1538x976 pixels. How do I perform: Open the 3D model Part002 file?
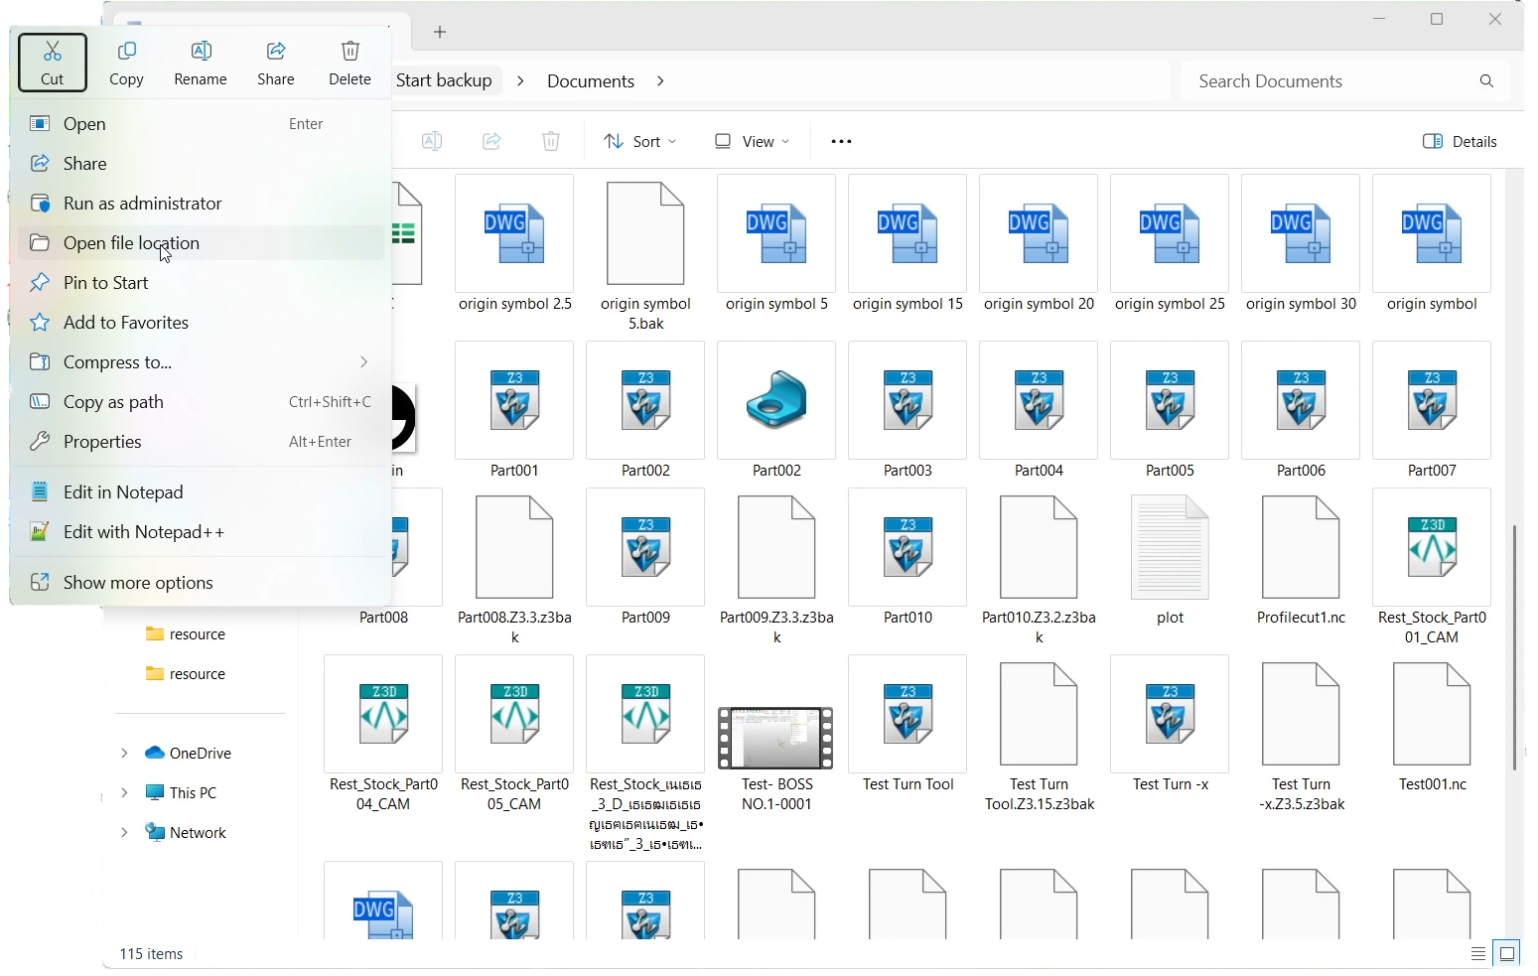coord(776,409)
